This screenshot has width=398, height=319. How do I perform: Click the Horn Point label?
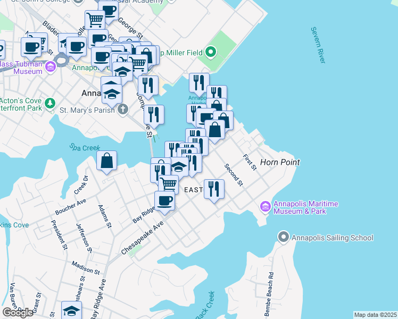pyautogui.click(x=280, y=162)
